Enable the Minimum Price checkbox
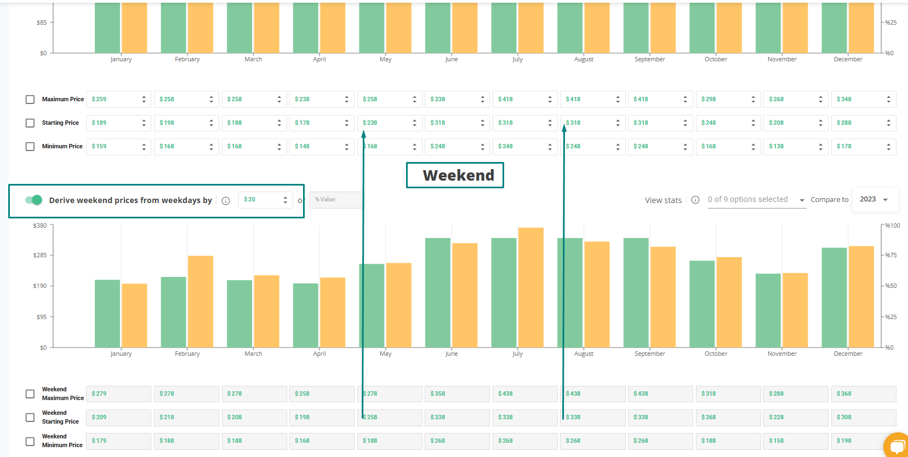Viewport: 908px width, 457px height. pyautogui.click(x=30, y=147)
